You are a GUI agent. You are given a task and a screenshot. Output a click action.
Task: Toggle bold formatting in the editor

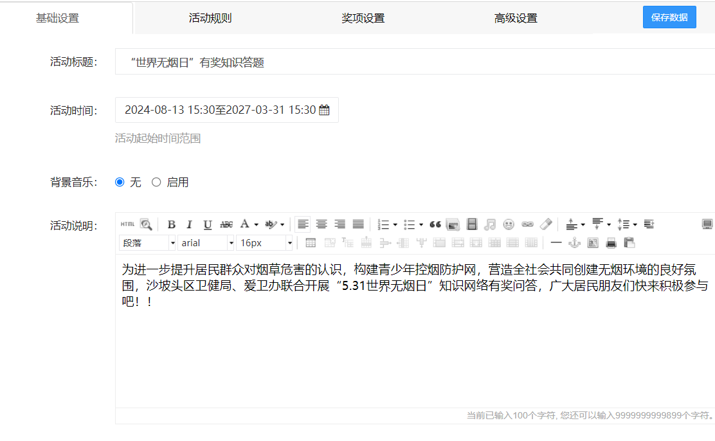171,224
